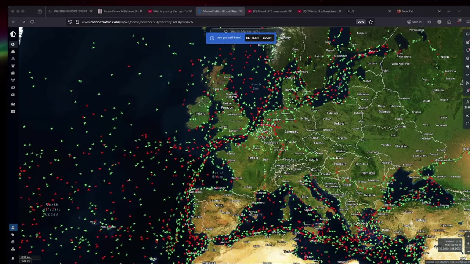Image resolution: width=470 pixels, height=264 pixels.
Task: Expand the list all tabs chevron
Action: [x=459, y=11]
